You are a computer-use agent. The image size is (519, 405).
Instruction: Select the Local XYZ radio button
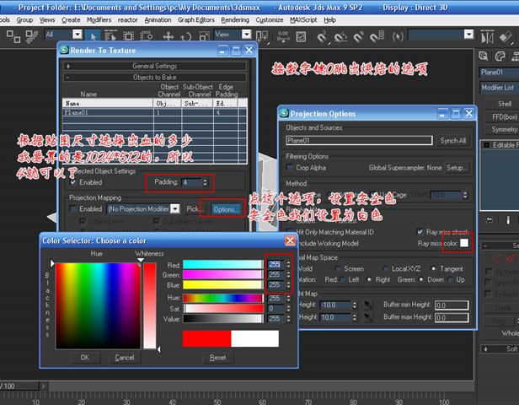[x=385, y=268]
